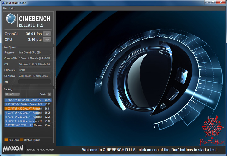
Task: Open the File menu
Action: tap(5, 8)
